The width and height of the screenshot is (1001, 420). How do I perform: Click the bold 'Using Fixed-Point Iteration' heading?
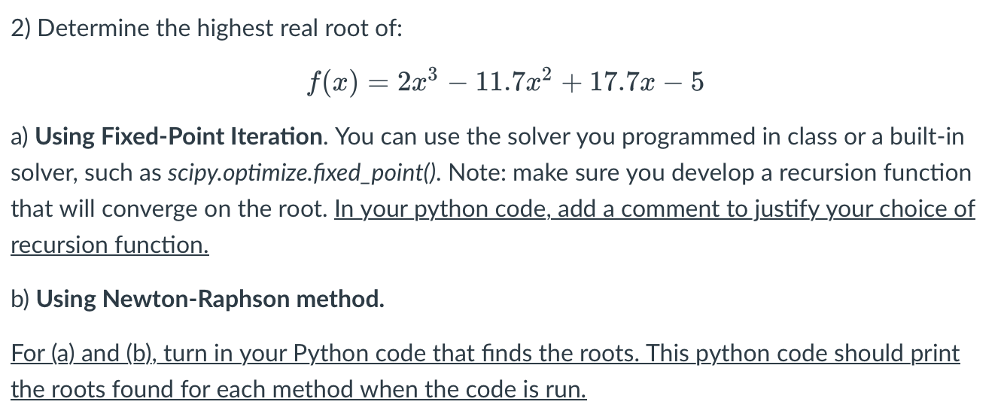(179, 137)
